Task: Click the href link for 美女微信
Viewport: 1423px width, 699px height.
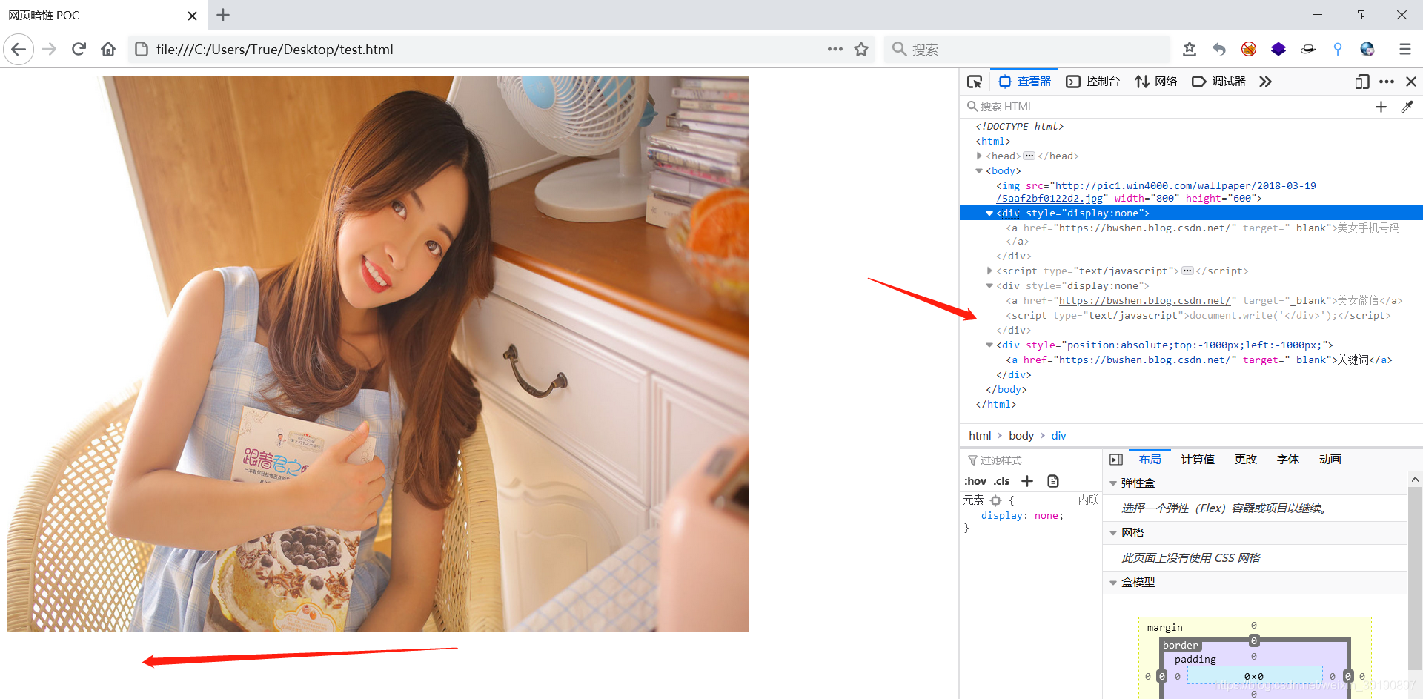Action: click(1144, 301)
